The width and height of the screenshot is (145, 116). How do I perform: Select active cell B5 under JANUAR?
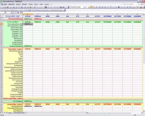[28, 24]
